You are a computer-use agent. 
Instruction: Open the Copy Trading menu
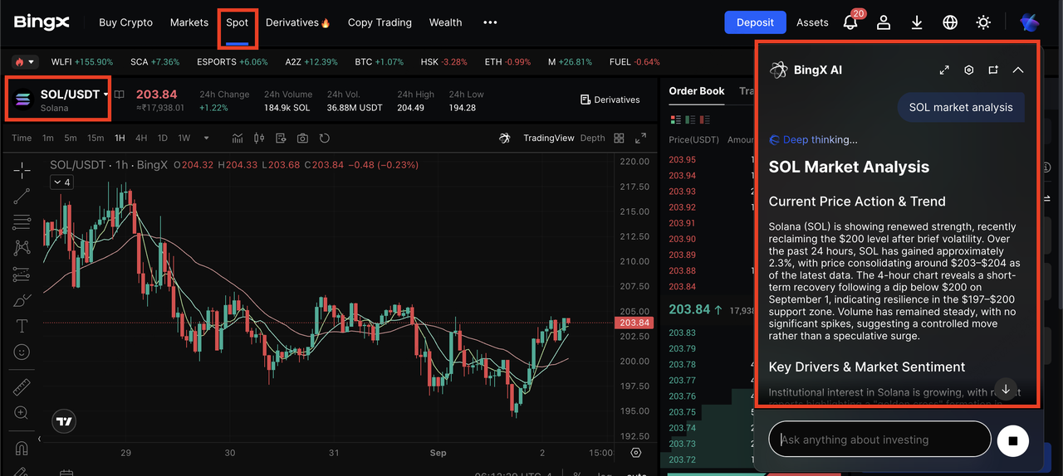coord(380,22)
